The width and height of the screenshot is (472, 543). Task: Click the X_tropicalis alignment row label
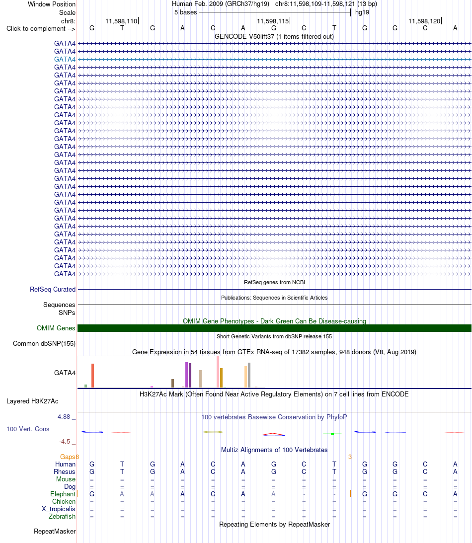tap(59, 509)
